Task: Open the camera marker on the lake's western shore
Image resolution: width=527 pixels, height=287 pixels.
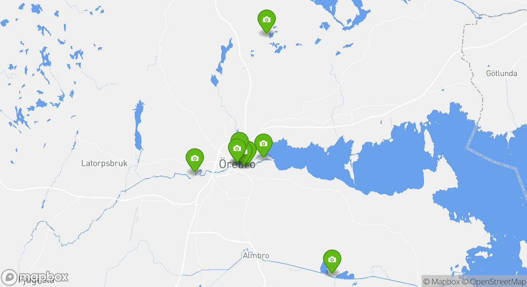Action: [x=263, y=144]
